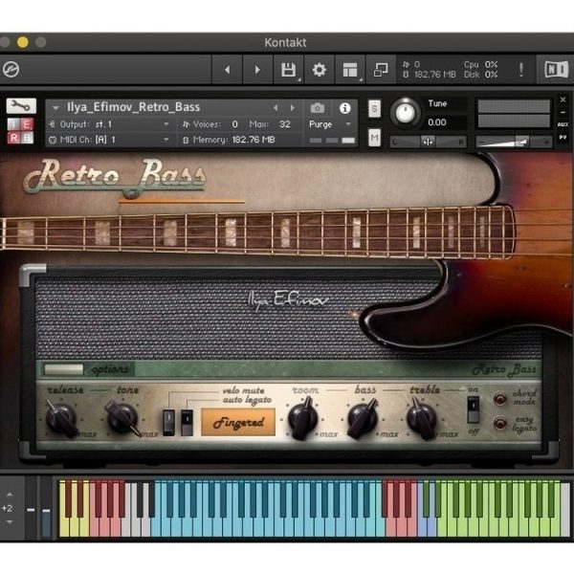Toggle PV button in instrument header

tap(563, 137)
